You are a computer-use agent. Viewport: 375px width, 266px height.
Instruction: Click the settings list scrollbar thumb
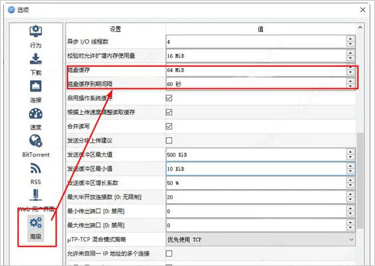point(360,180)
